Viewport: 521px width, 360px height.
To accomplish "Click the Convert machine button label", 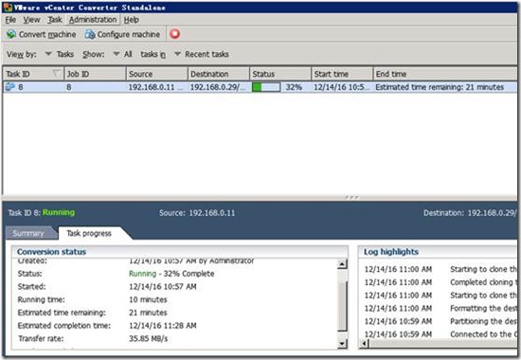I will pos(47,34).
